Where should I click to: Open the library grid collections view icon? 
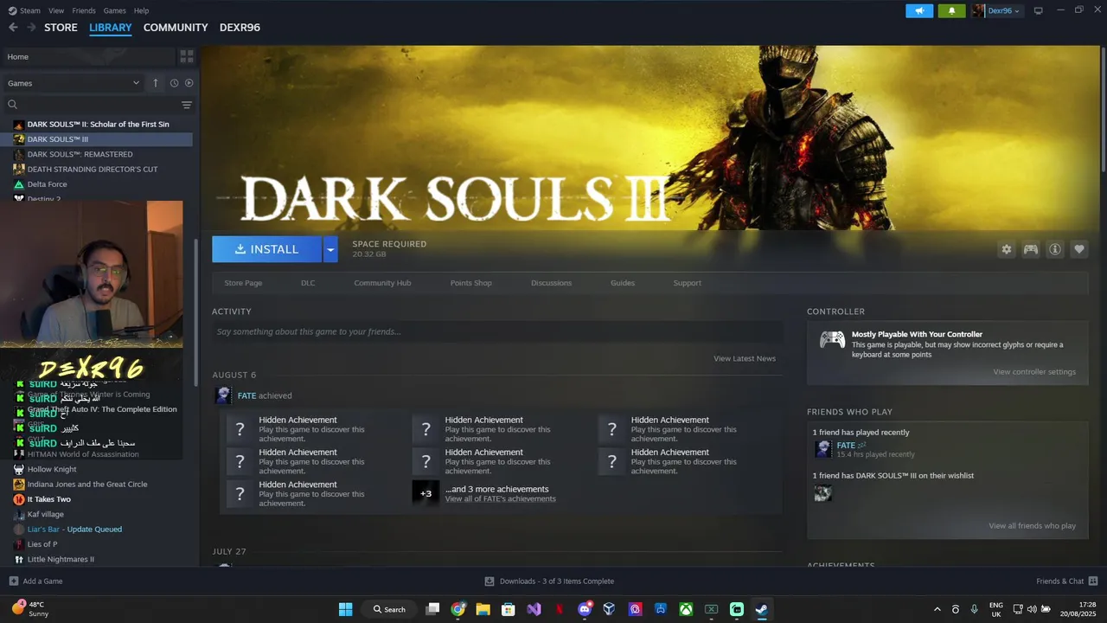(186, 56)
